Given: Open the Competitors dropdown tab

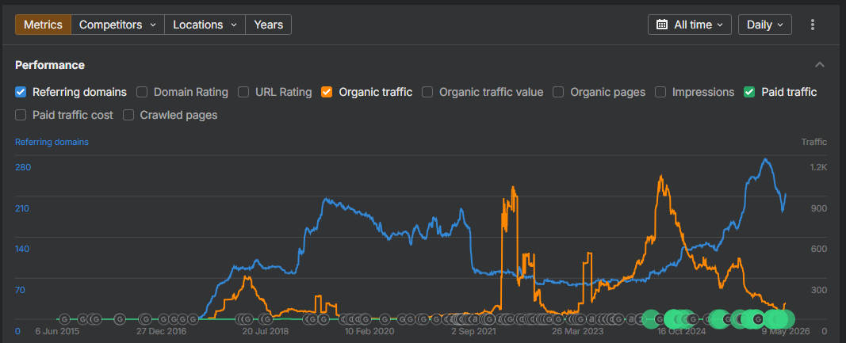Looking at the screenshot, I should 117,25.
